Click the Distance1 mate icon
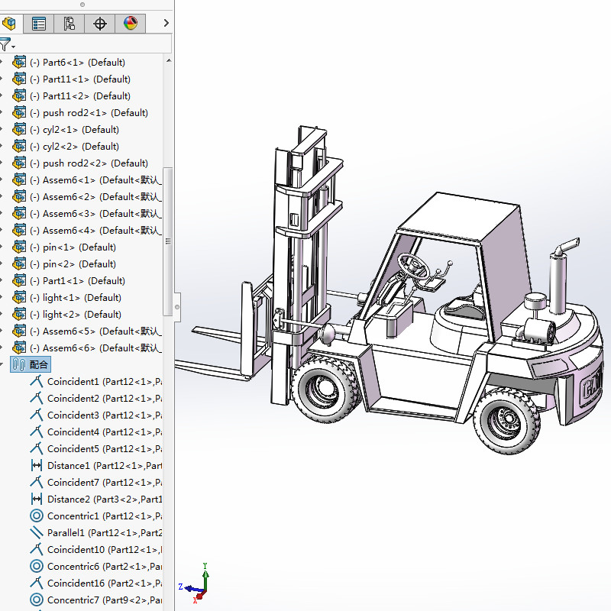Viewport: 611px width, 611px height. 36,465
